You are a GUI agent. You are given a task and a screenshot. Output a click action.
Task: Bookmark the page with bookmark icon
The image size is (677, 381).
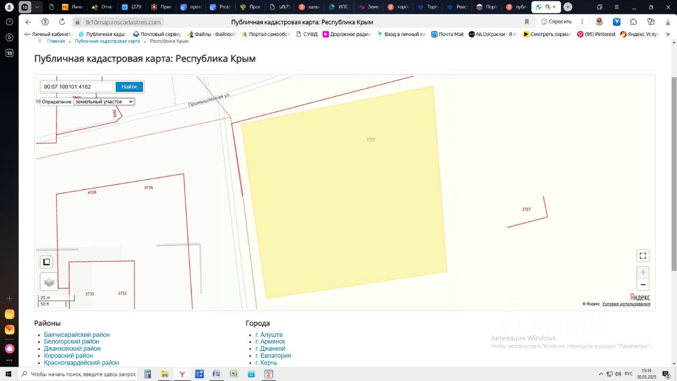pos(527,22)
